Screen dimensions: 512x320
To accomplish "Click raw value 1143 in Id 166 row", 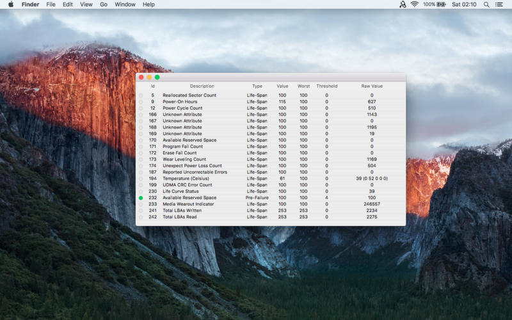I will pos(372,115).
